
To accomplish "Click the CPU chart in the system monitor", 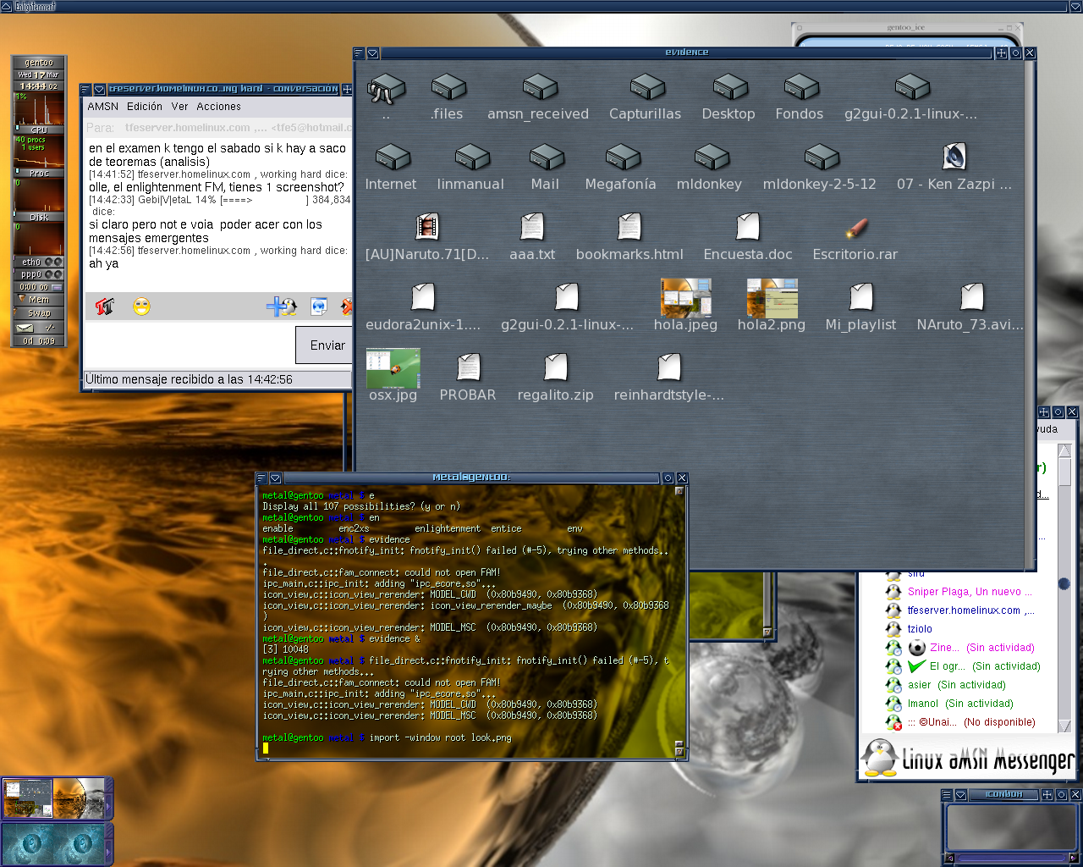I will (x=39, y=108).
